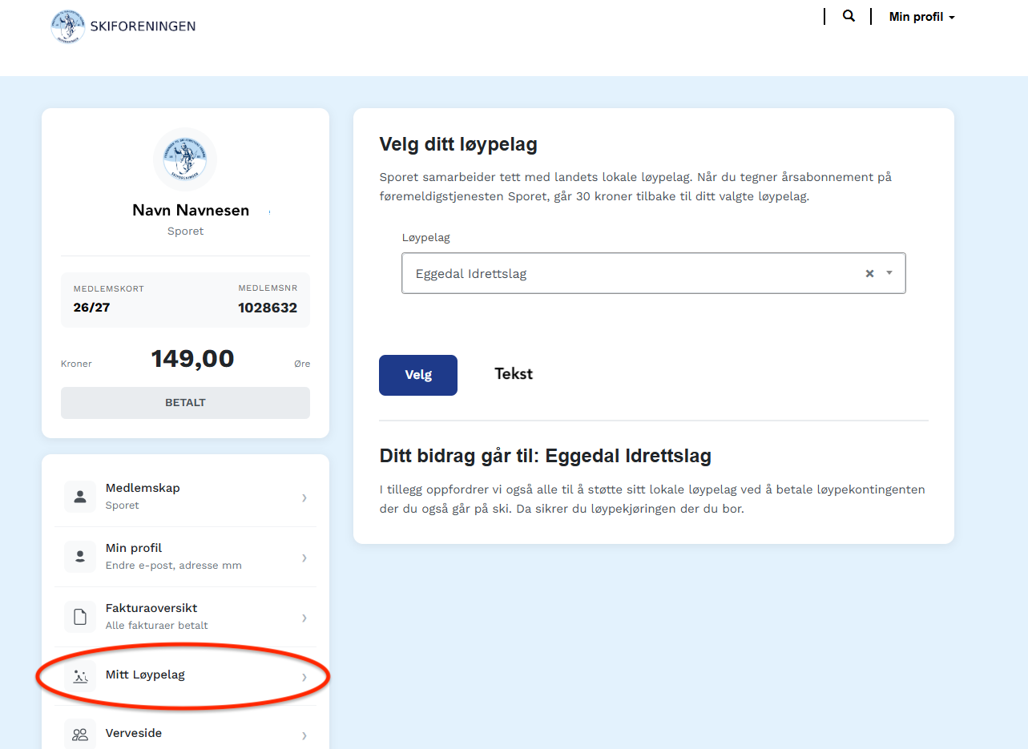The image size is (1028, 749).
Task: Click the document icon next to Fakturaoversikt
Action: (79, 616)
